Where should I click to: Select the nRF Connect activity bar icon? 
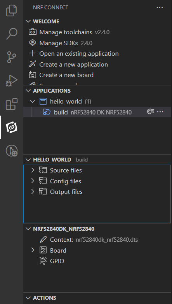12,127
